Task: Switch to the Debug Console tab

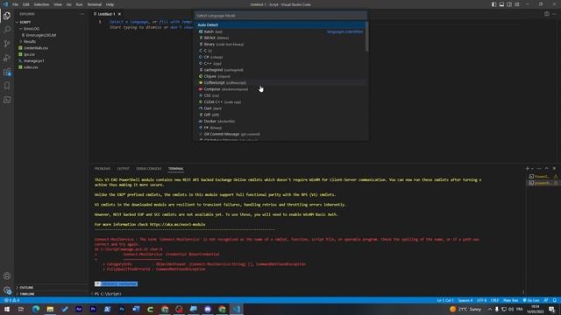Action: 149,169
